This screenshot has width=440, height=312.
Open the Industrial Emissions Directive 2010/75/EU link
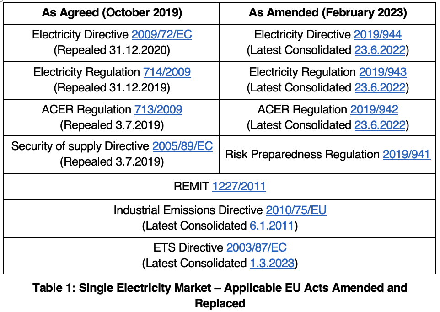coord(296,210)
